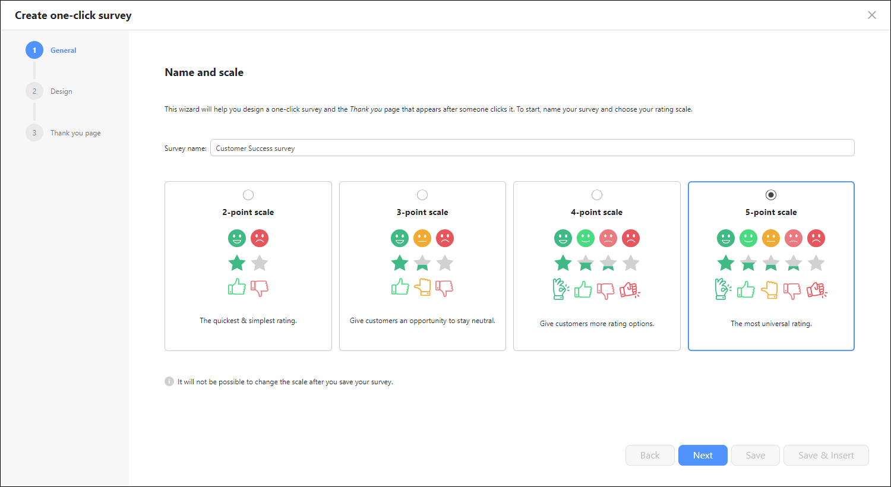Click the Save & Insert button
The image size is (891, 487).
(826, 456)
